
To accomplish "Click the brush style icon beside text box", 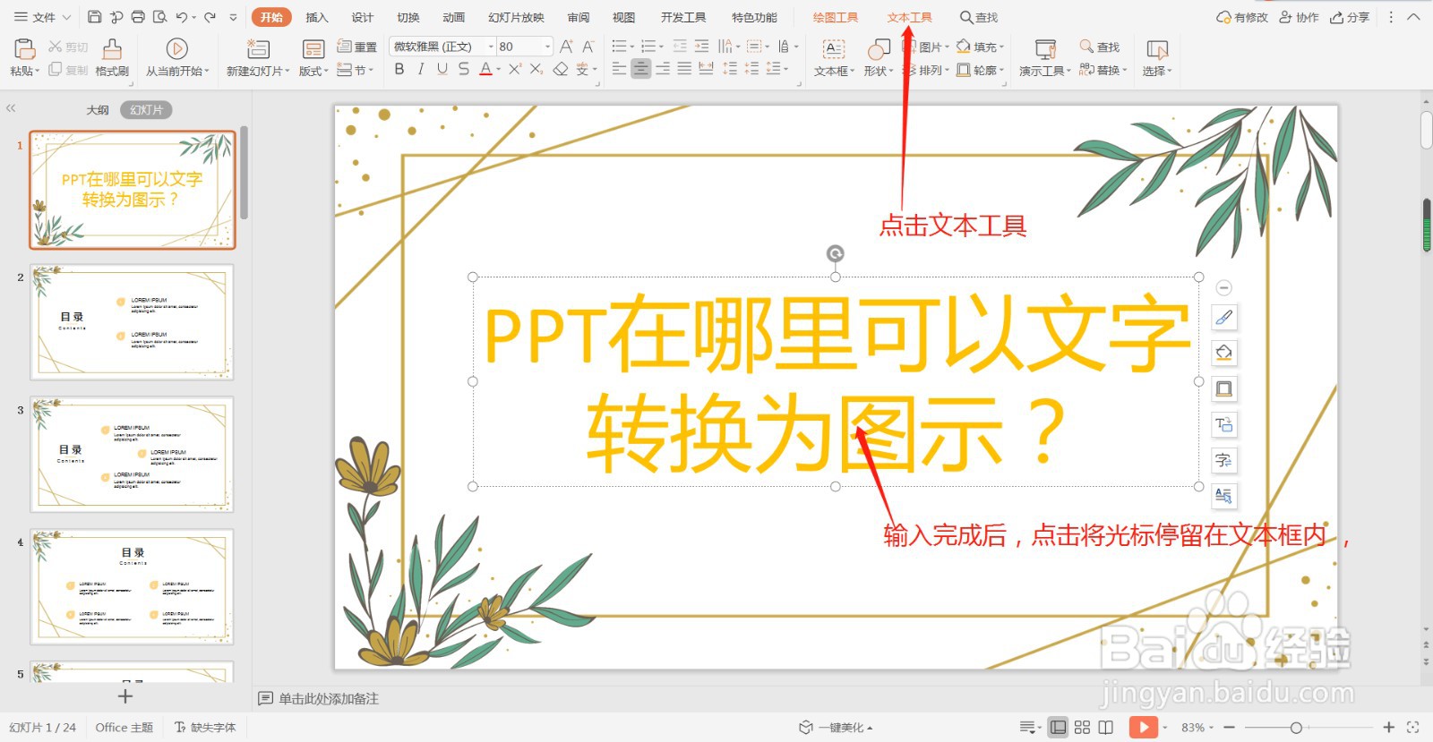I will (x=1223, y=318).
